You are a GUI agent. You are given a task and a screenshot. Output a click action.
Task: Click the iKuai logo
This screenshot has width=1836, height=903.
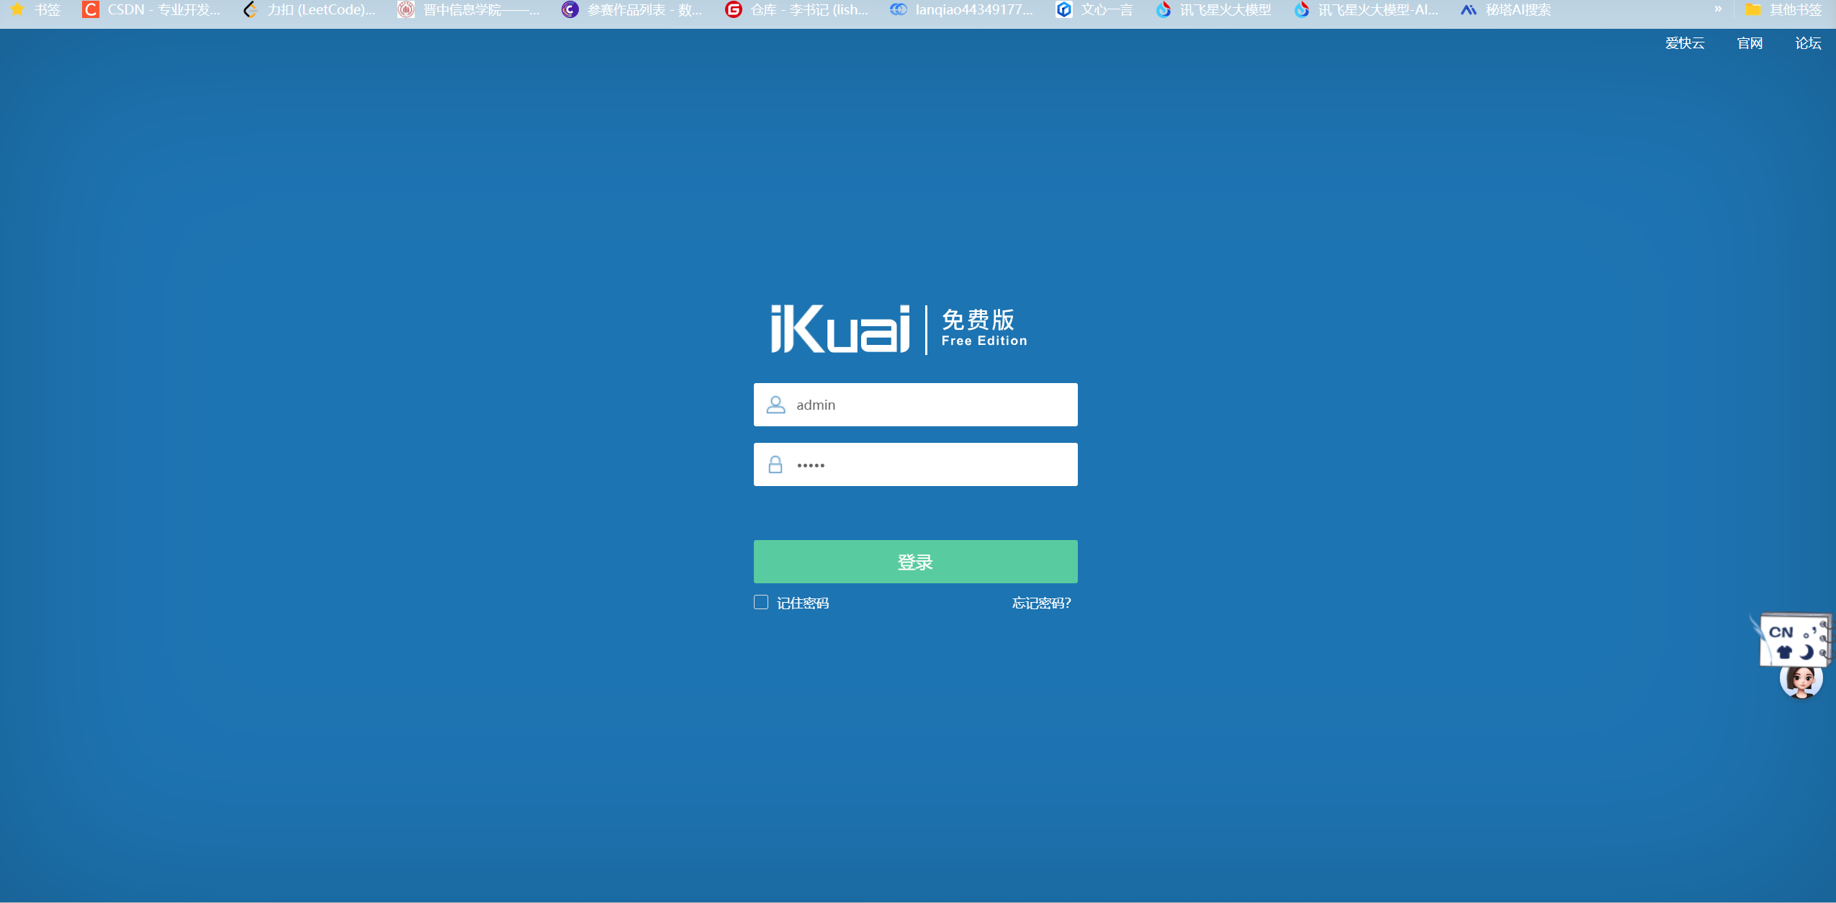[840, 329]
